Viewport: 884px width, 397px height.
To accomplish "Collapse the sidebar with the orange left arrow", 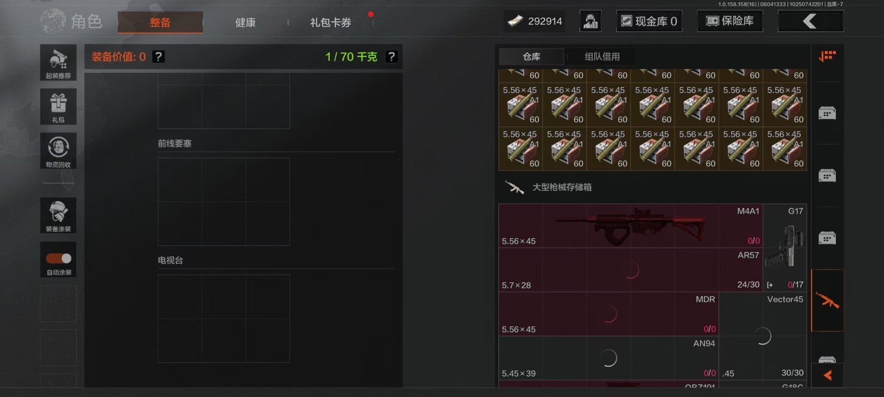I will [x=827, y=375].
